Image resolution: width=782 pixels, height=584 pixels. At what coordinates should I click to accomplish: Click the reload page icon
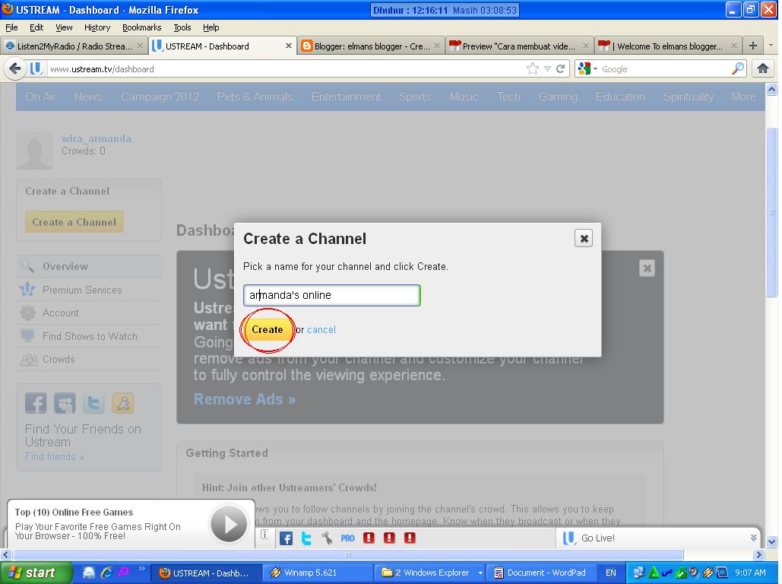[561, 69]
